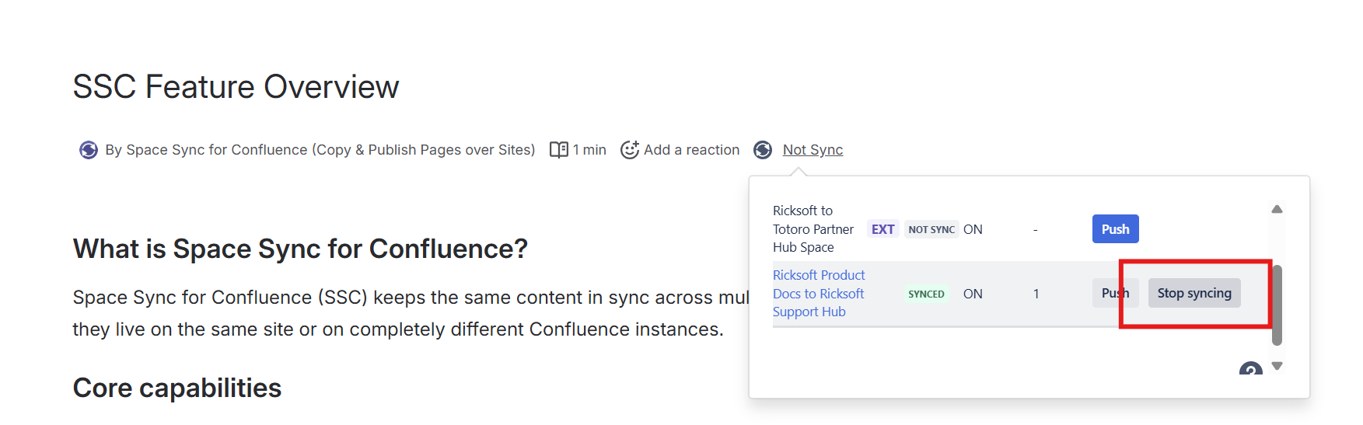1363x425 pixels.
Task: Click Ricksoft to Totoro Partner Hub Space text
Action: coord(813,229)
